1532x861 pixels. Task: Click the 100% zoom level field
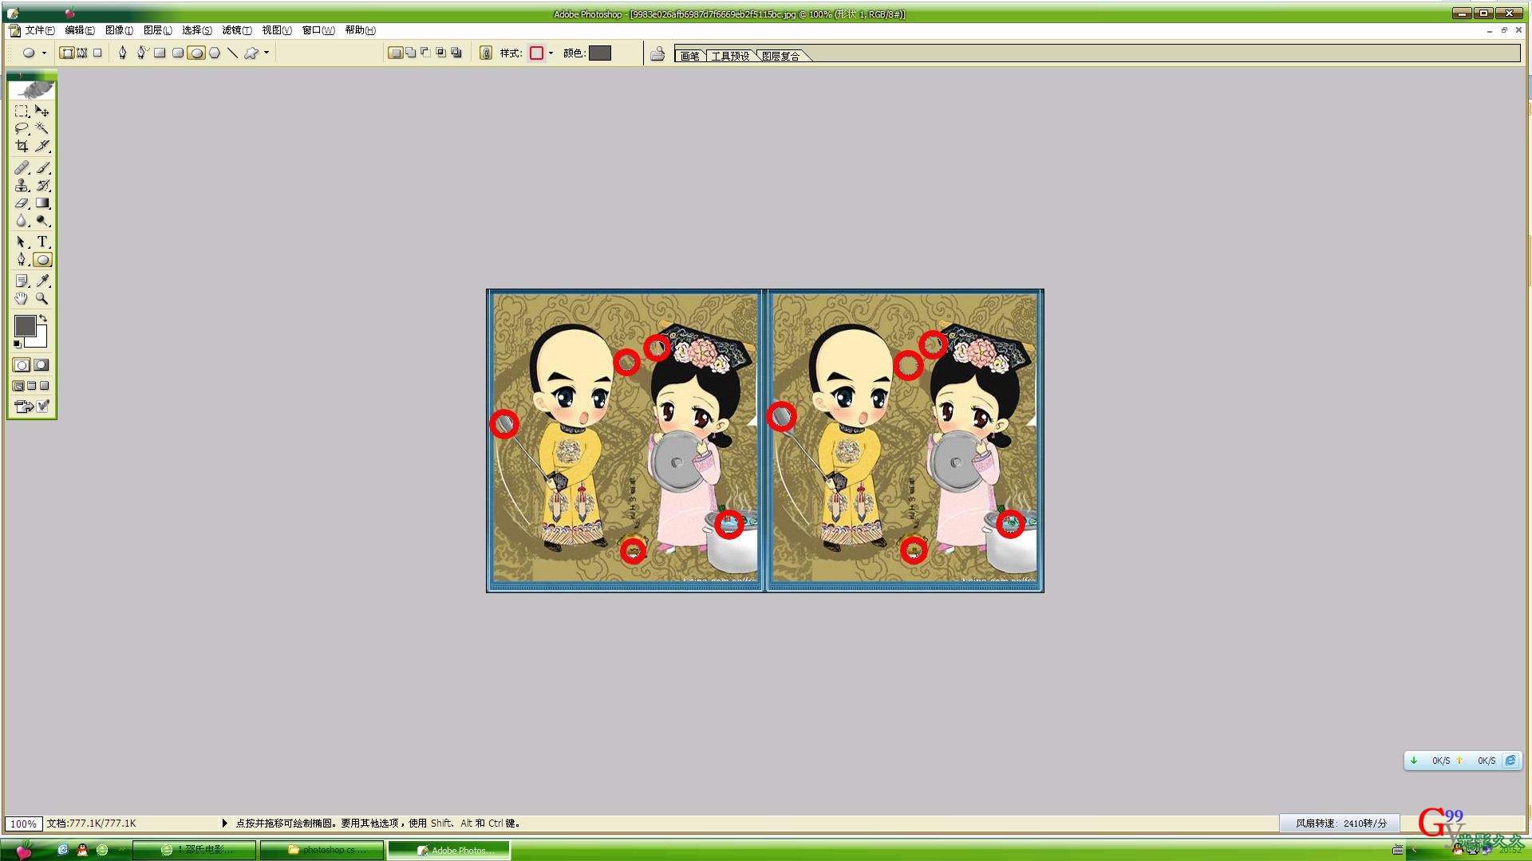click(x=23, y=824)
